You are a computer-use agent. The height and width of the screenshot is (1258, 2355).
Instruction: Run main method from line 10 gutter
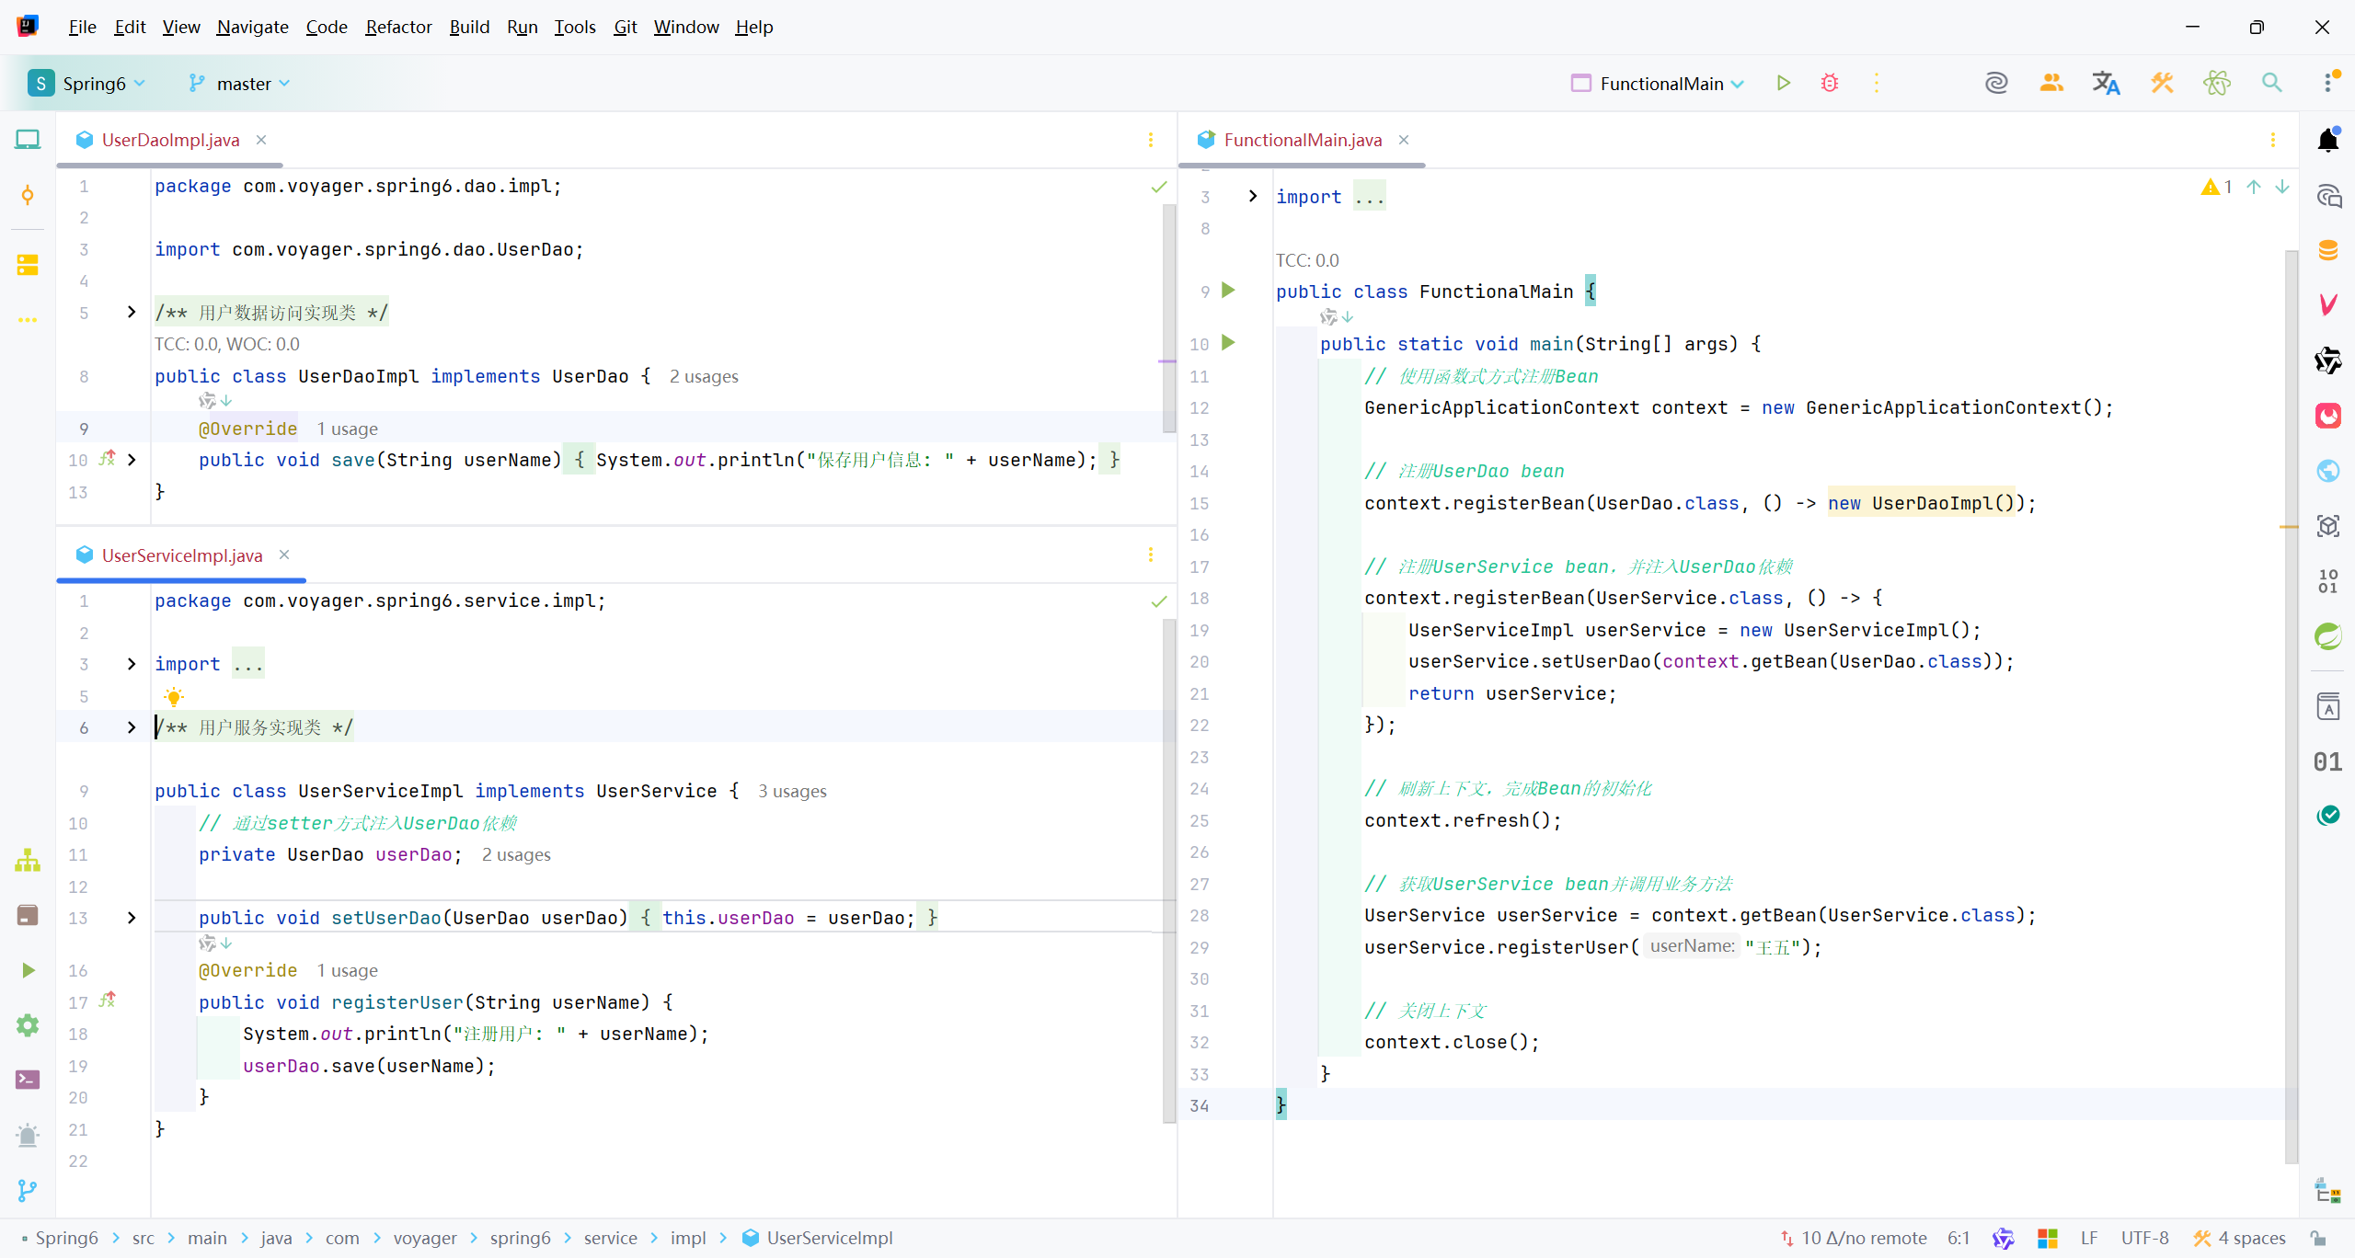click(1228, 343)
